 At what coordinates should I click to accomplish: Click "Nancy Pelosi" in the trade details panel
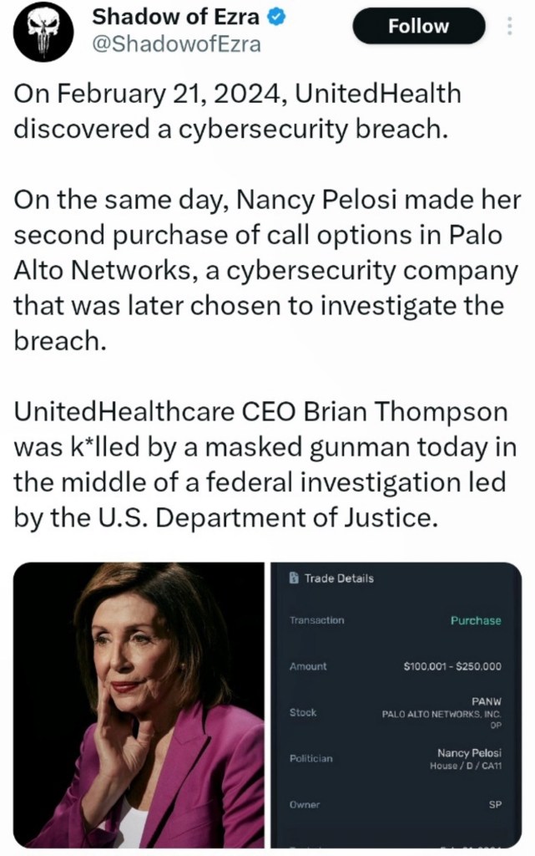(x=469, y=752)
